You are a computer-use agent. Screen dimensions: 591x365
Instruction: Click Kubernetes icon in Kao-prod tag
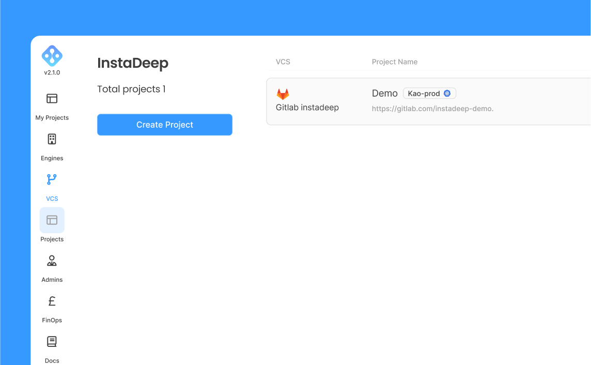point(447,94)
